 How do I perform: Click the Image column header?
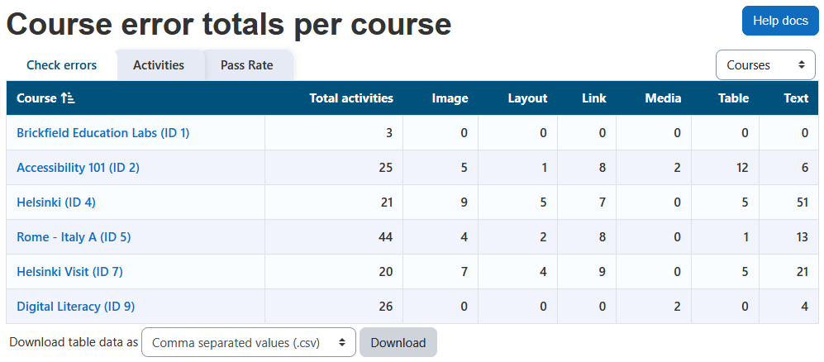pyautogui.click(x=450, y=98)
